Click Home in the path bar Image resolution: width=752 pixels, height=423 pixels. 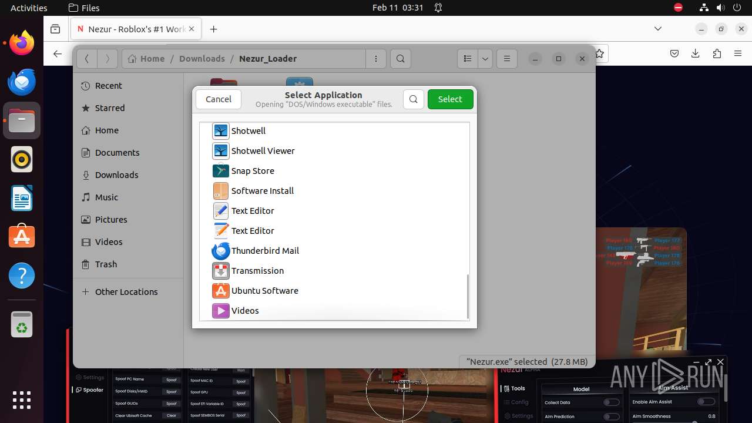point(147,59)
